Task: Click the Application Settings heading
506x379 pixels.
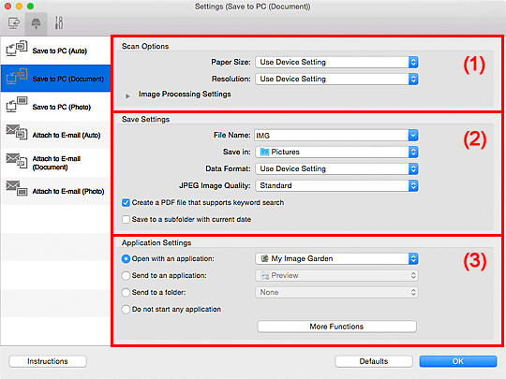Action: pyautogui.click(x=156, y=242)
